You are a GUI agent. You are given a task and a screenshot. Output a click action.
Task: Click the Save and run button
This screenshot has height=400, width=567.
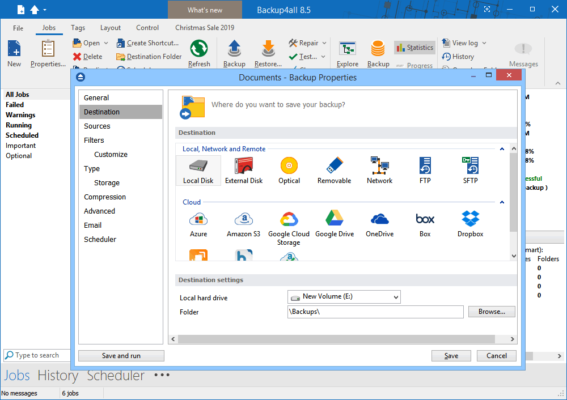121,356
